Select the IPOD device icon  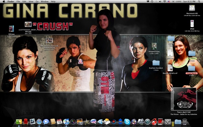[x=192, y=23]
